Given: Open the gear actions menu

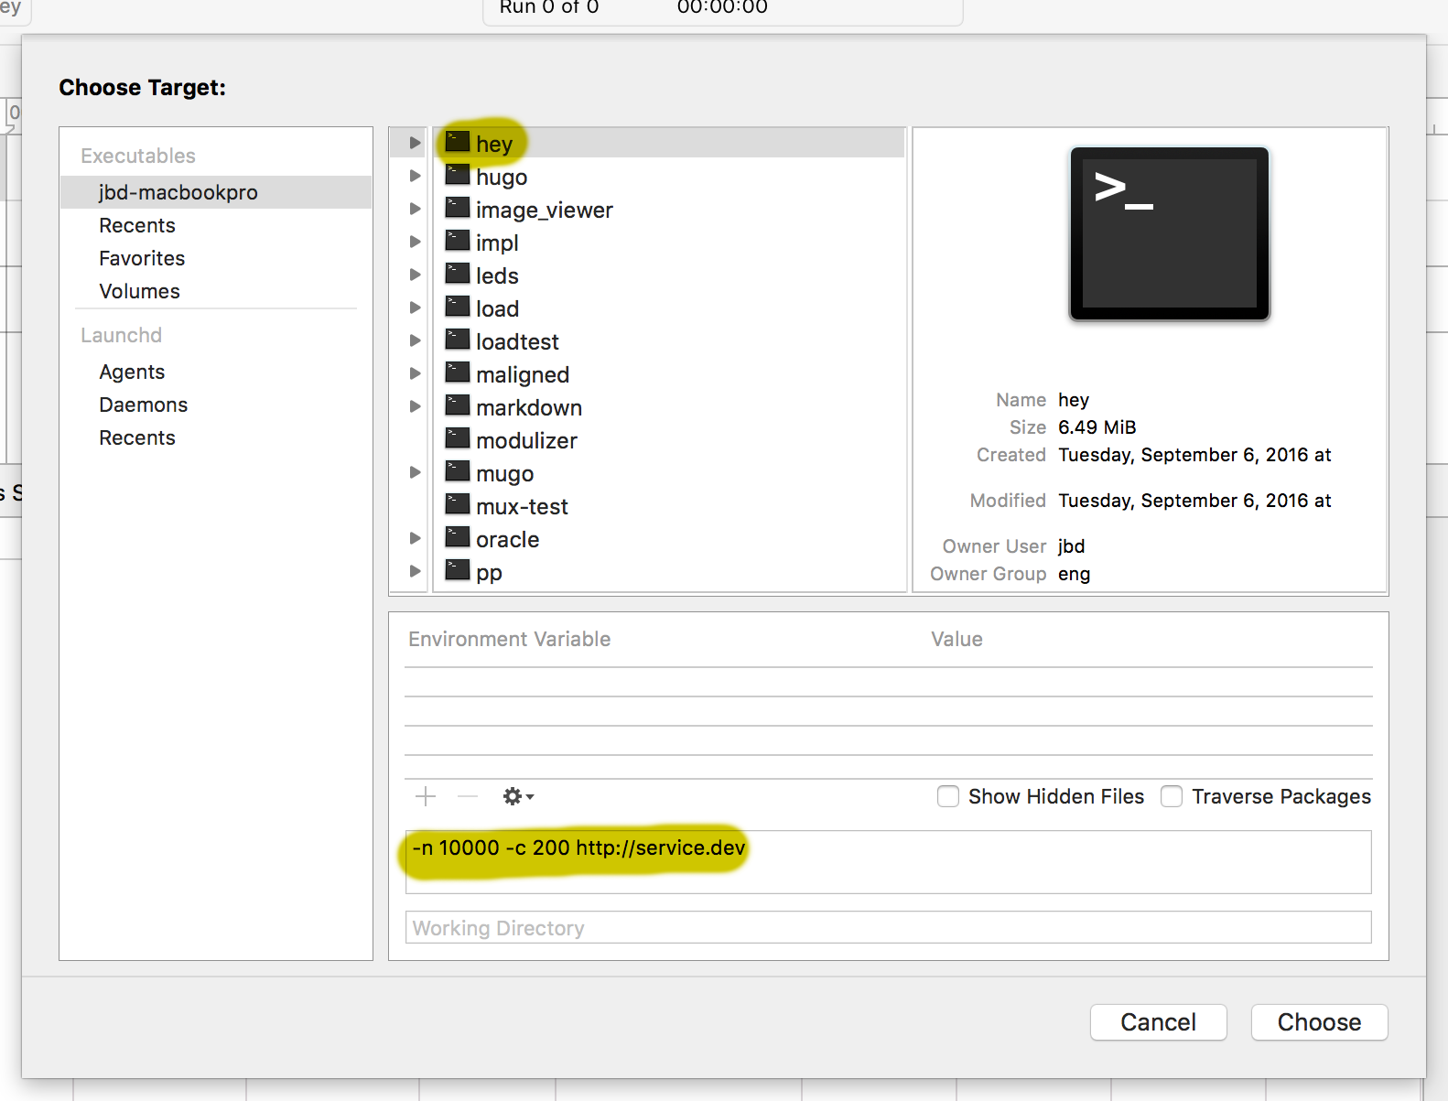Looking at the screenshot, I should [518, 796].
